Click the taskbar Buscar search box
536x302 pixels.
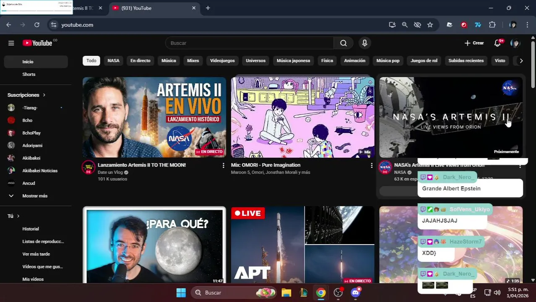[x=234, y=293]
